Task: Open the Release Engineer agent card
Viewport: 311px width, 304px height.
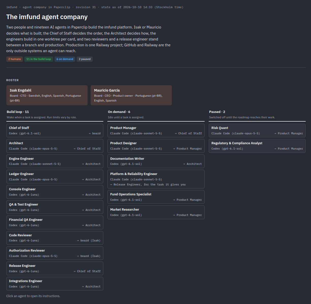Action: pyautogui.click(x=55, y=268)
